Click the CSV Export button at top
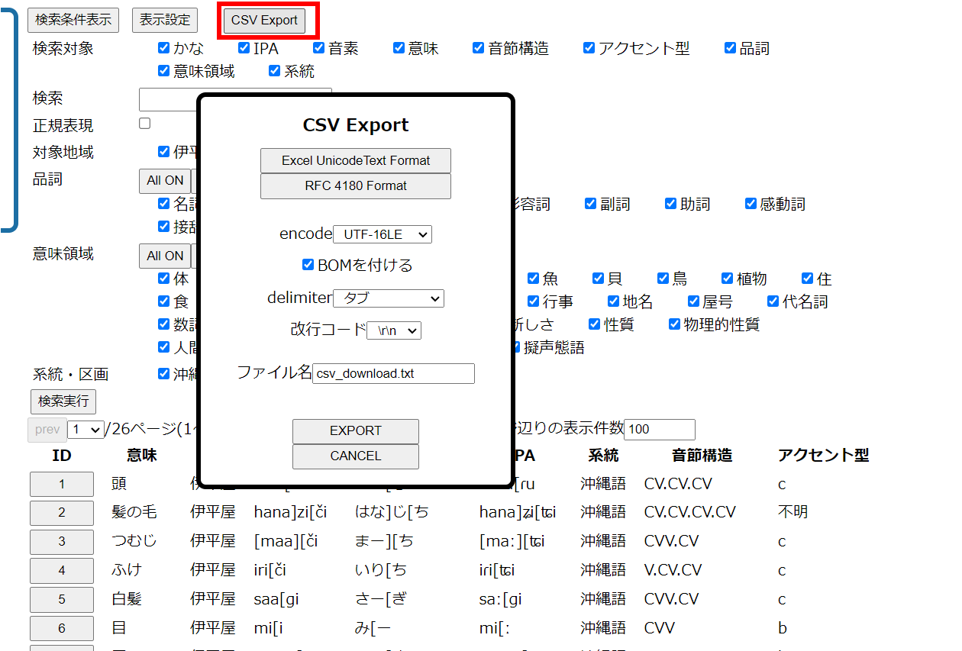Viewport: 962px width, 651px height. (264, 21)
